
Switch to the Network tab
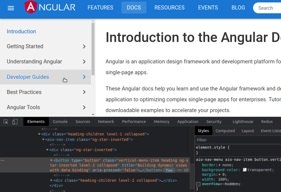106,122
